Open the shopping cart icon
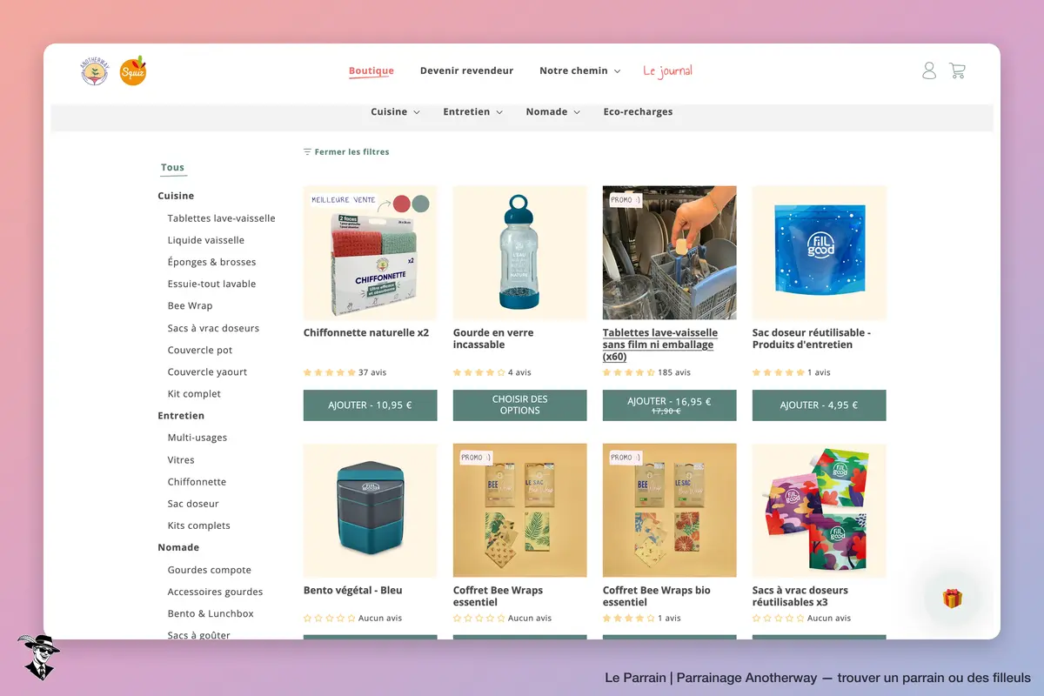 (957, 70)
